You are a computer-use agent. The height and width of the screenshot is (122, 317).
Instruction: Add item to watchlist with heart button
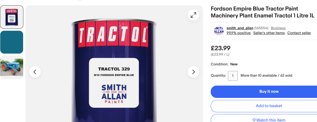[x=269, y=120]
